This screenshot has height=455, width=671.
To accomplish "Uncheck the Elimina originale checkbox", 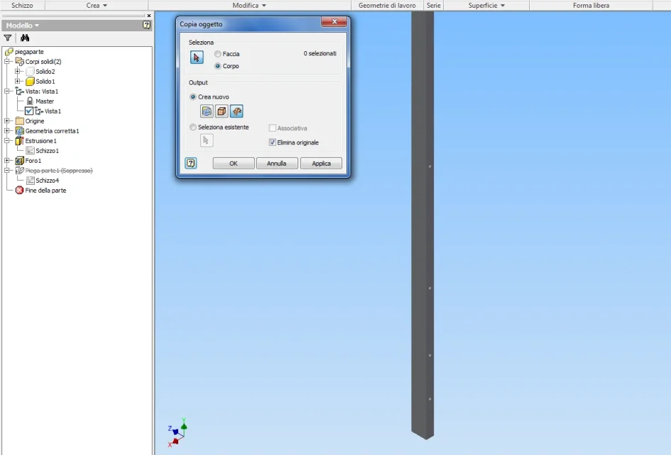I will click(x=272, y=142).
